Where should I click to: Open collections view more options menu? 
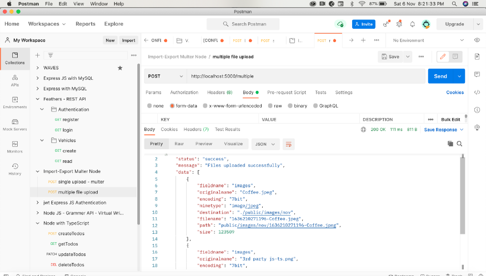[134, 55]
